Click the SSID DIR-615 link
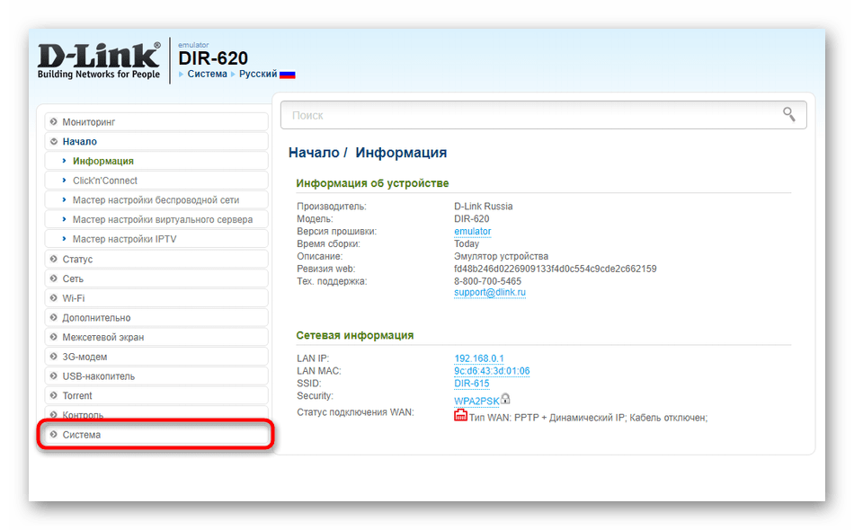This screenshot has height=530, width=854. click(x=472, y=384)
